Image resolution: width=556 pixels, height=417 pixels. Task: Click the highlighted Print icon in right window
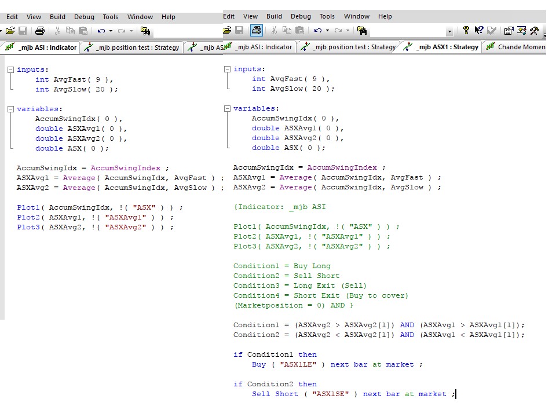[257, 30]
